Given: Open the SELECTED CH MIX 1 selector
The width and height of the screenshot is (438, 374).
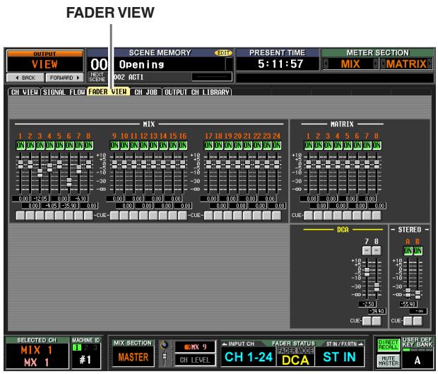Looking at the screenshot, I should (37, 356).
